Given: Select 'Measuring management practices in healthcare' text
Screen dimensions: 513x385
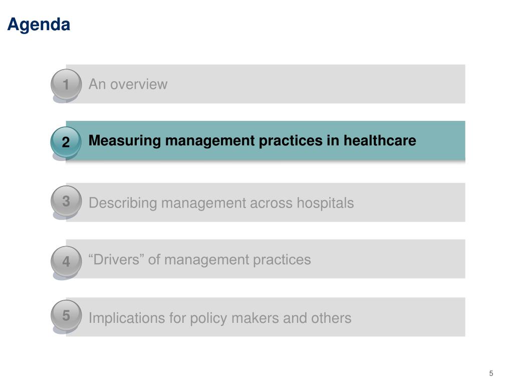Looking at the screenshot, I should point(252,141).
